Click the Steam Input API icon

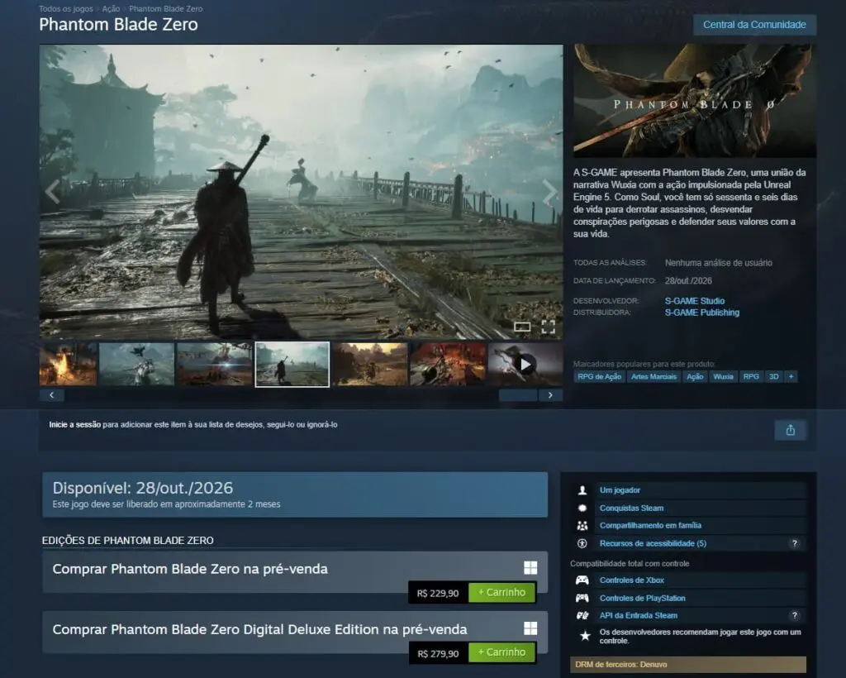pyautogui.click(x=582, y=615)
